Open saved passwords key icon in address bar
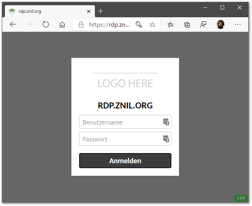The height and width of the screenshot is (206, 252). 139,25
